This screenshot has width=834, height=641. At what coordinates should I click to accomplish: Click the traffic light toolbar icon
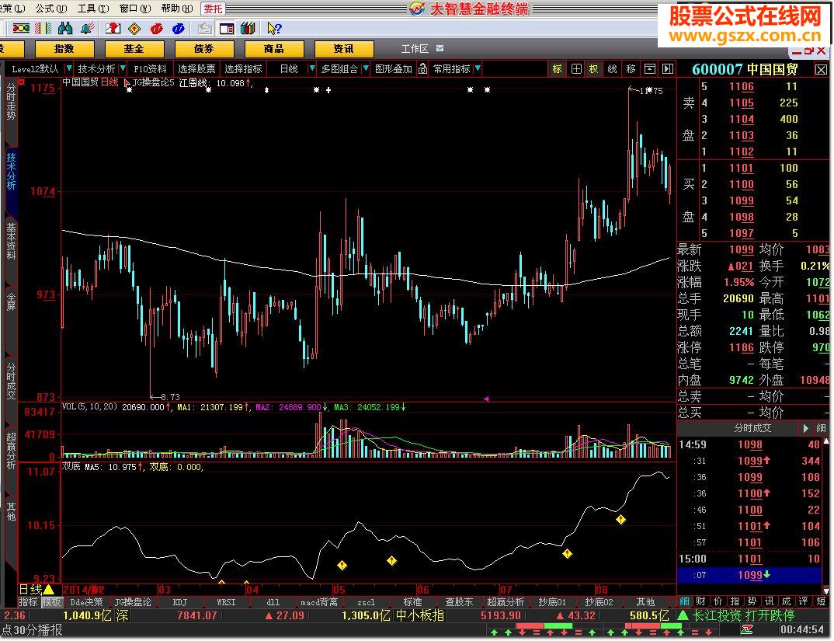(21, 28)
